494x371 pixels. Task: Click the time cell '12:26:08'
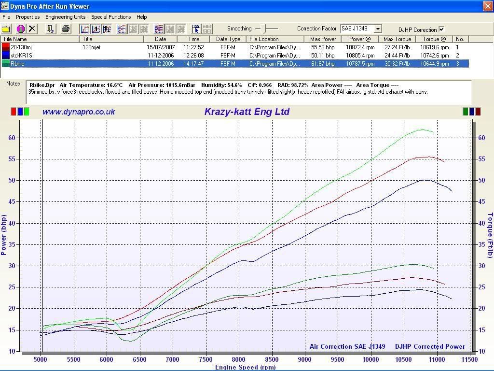coord(193,56)
